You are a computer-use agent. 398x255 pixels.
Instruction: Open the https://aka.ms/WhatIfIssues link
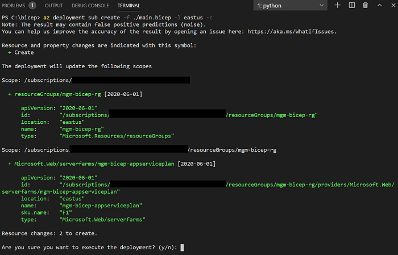click(291, 32)
